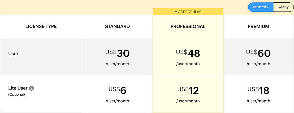Click the US$60 Premium user price
Image resolution: width=294 pixels, height=113 pixels.
pos(258,53)
